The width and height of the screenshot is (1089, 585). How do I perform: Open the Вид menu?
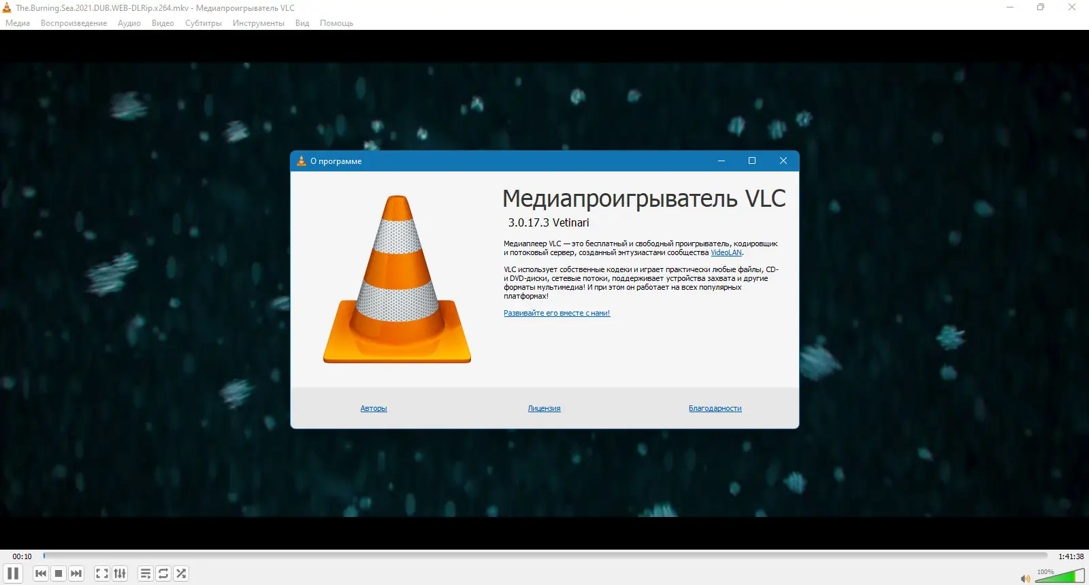[x=302, y=23]
